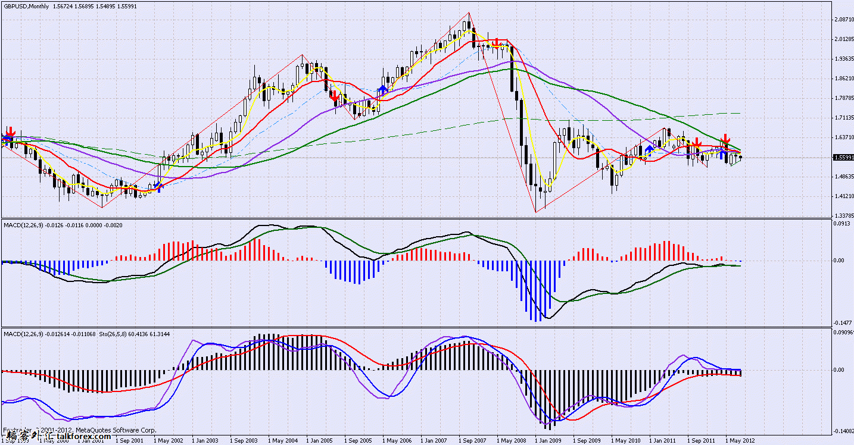The image size is (854, 445).
Task: Click the 1 May 2002 date label
Action: pos(168,441)
